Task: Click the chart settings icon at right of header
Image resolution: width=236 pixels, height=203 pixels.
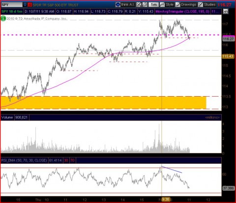Action: pos(226,11)
